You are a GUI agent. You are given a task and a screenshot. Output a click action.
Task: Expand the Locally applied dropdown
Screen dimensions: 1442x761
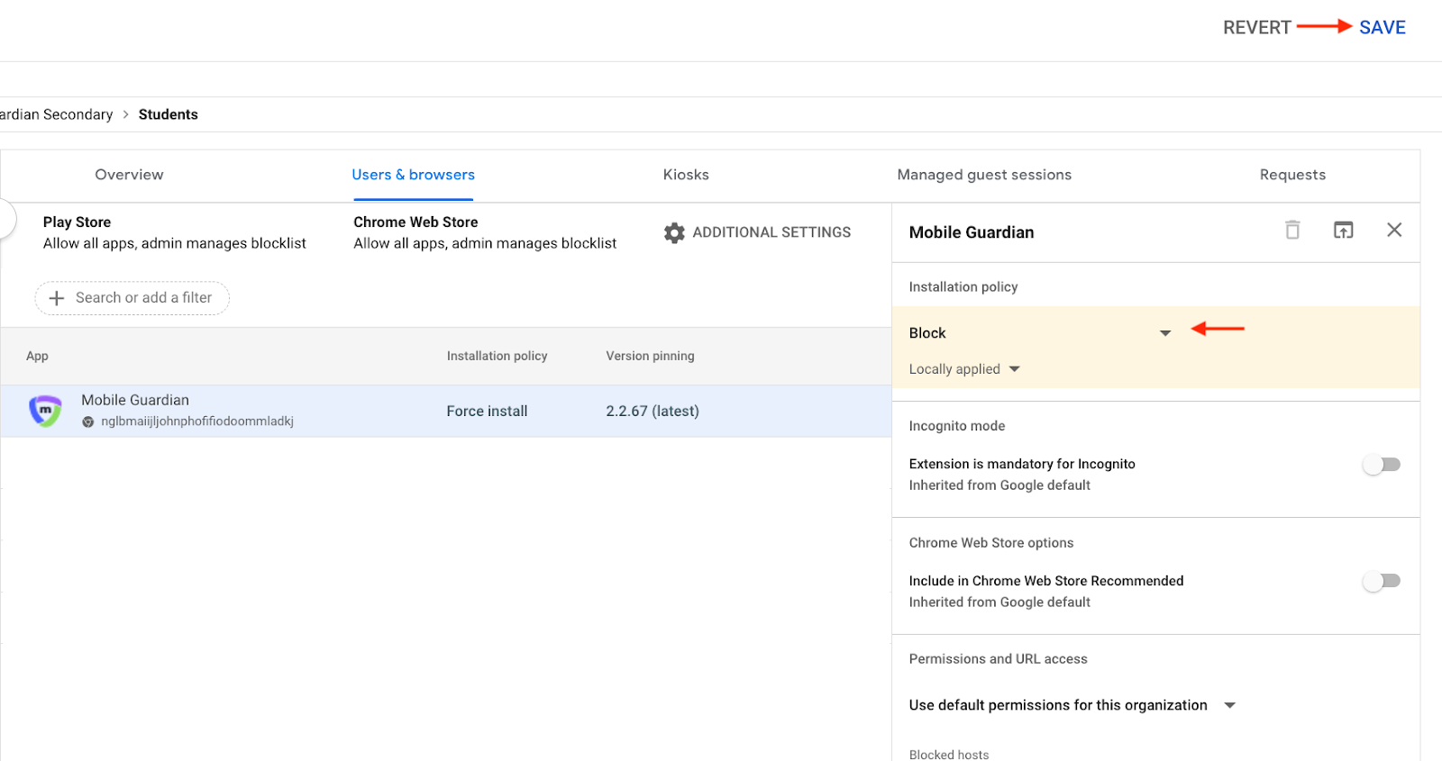[x=964, y=369]
